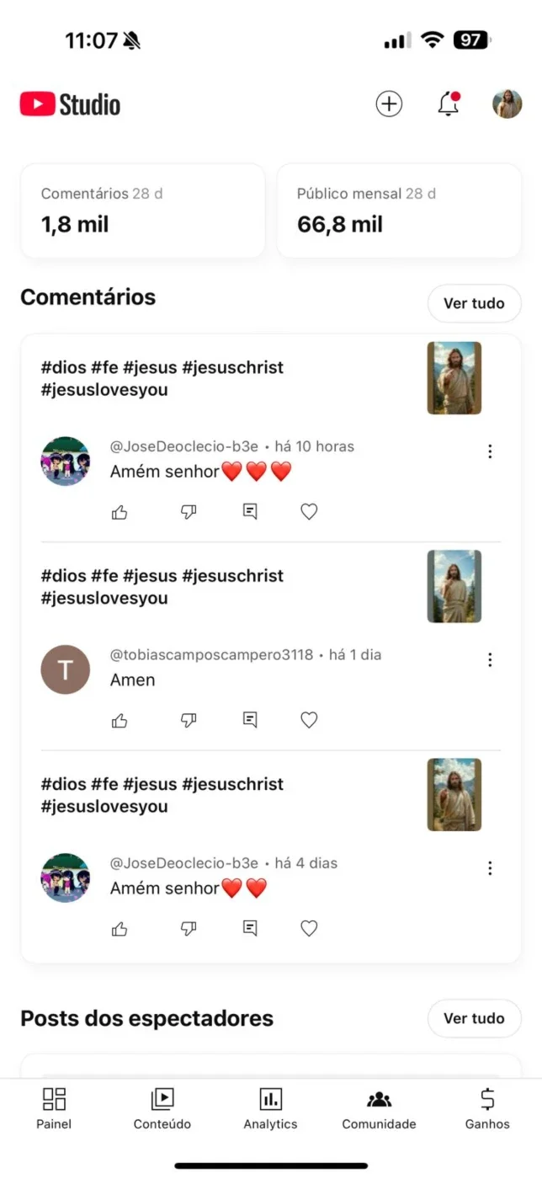Open video thumbnail beside the first comment
The image size is (542, 1179).
(x=454, y=378)
